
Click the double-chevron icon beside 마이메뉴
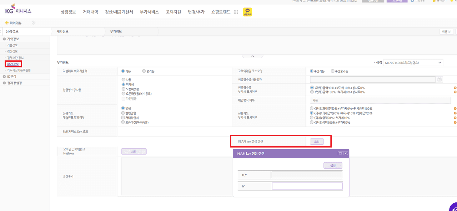(33, 23)
